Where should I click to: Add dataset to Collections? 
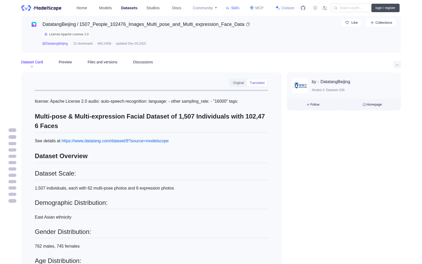[381, 23]
